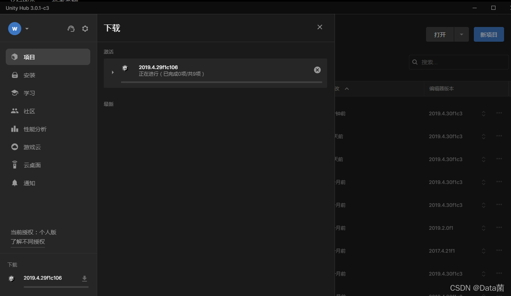511x296 pixels.
Task: Close the 下载 panel with the X
Action: click(320, 27)
